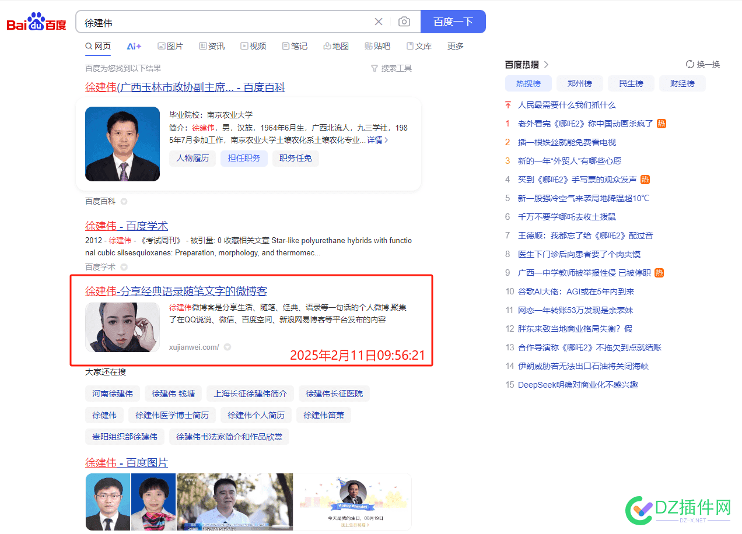Click the 百度一下 search button

tap(453, 22)
